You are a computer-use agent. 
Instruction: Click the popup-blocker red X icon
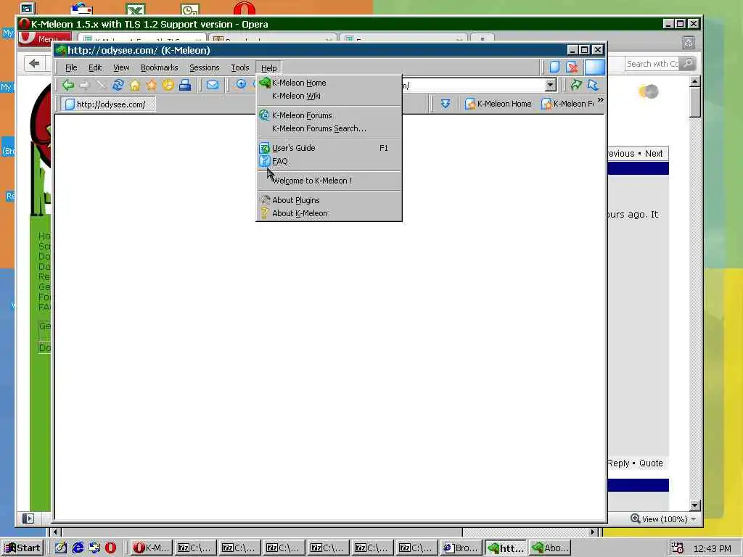[x=572, y=67]
